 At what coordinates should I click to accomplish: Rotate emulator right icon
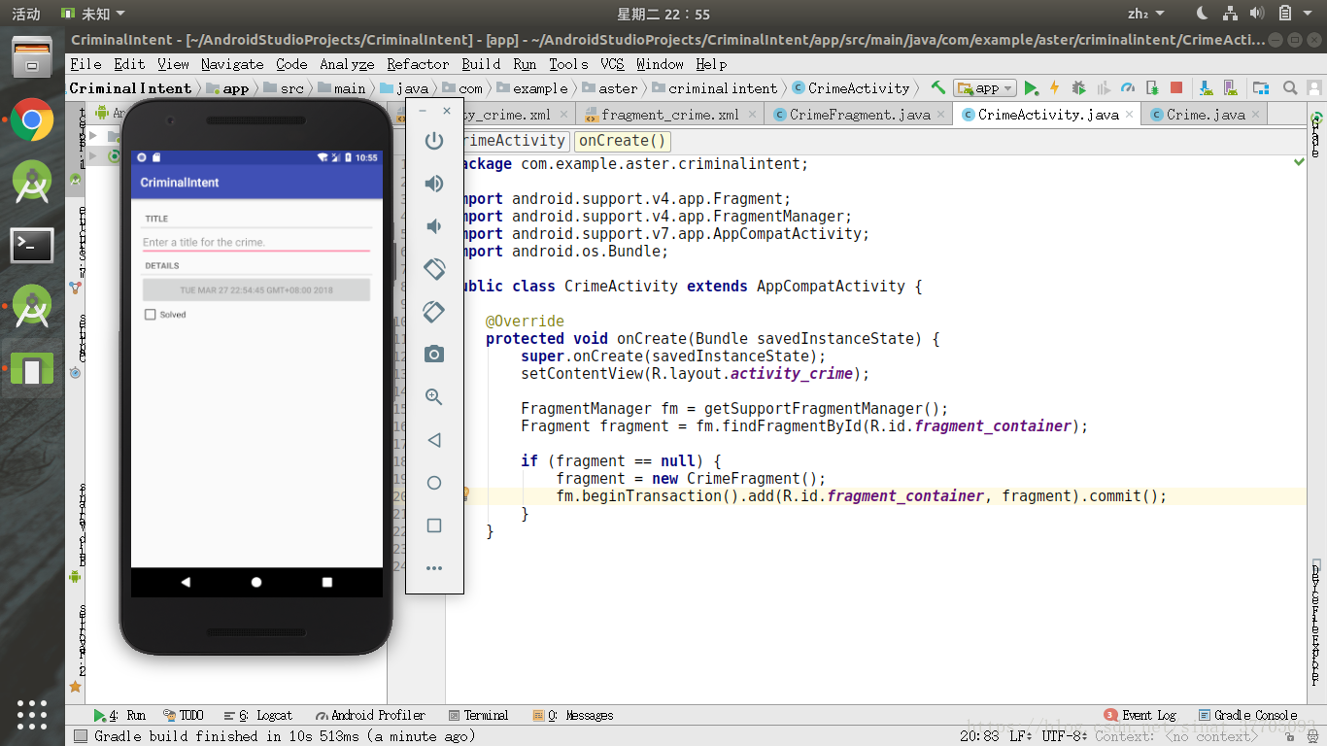pyautogui.click(x=434, y=312)
